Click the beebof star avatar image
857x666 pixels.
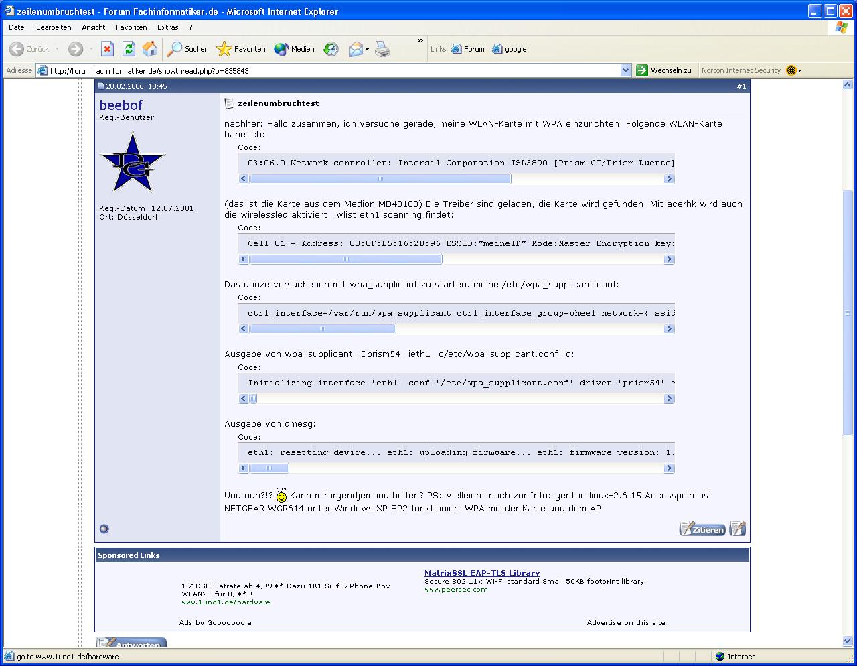click(133, 162)
